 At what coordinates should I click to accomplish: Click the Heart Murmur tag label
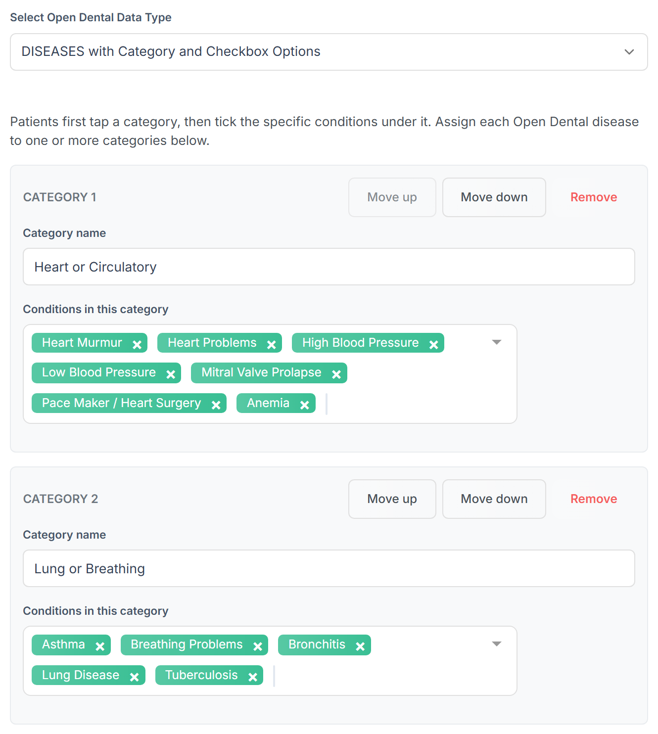point(82,343)
